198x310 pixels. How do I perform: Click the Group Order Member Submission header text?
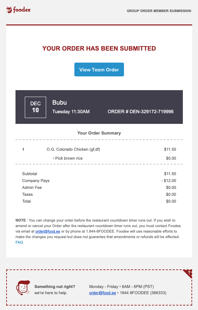pos(159,11)
